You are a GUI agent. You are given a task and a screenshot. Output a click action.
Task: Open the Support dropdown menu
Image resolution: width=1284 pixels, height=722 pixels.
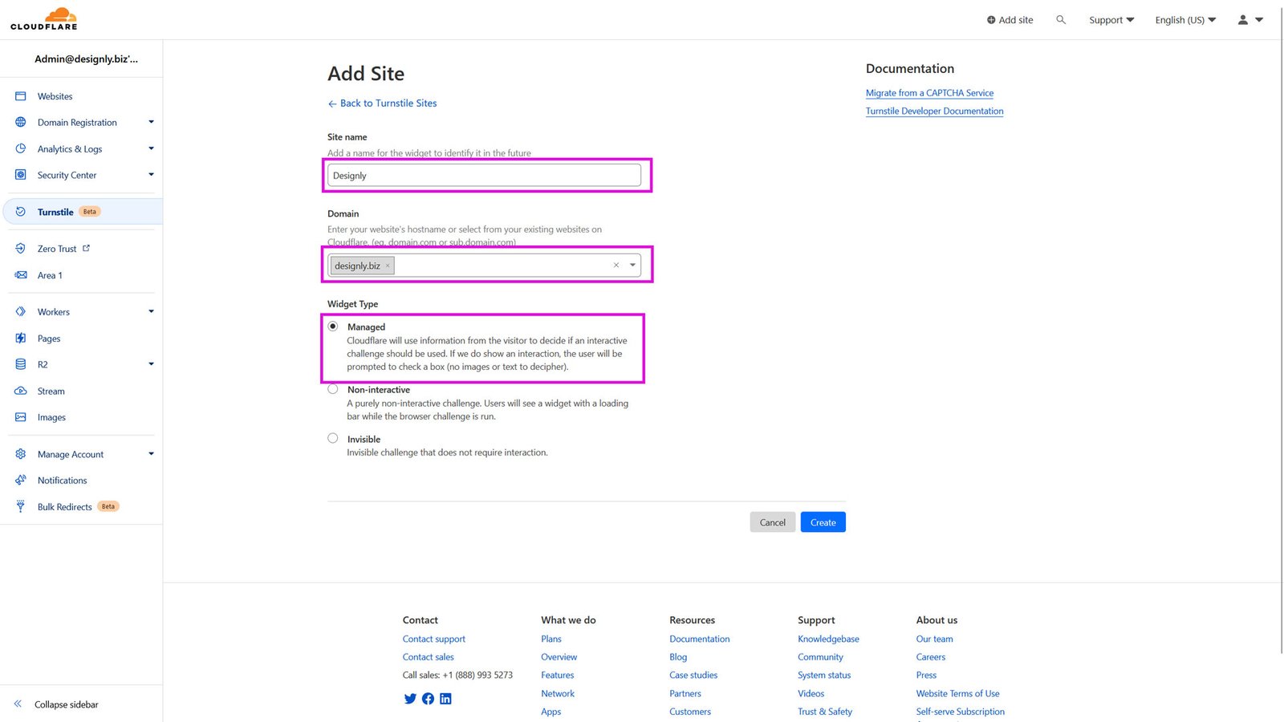(x=1111, y=20)
